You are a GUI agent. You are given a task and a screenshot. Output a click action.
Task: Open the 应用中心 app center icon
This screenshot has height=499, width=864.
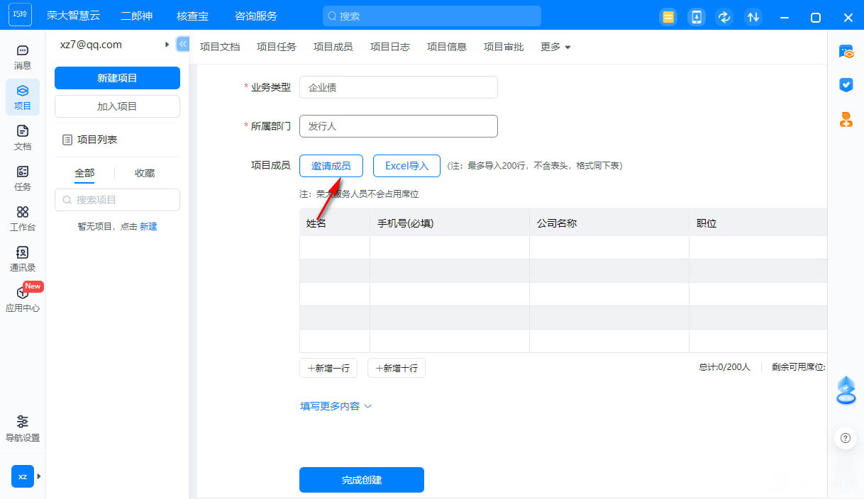[23, 299]
